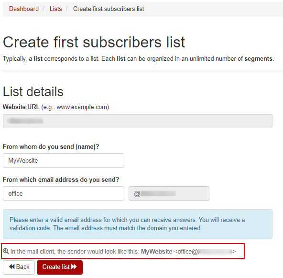Click the bold segments word in description
Image resolution: width=283 pixels, height=278 pixels.
click(x=258, y=59)
